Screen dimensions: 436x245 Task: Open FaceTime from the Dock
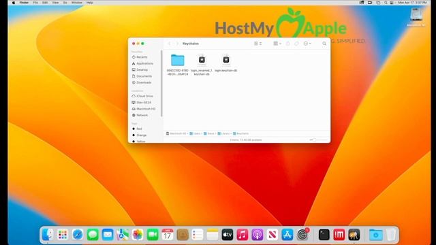[153, 235]
